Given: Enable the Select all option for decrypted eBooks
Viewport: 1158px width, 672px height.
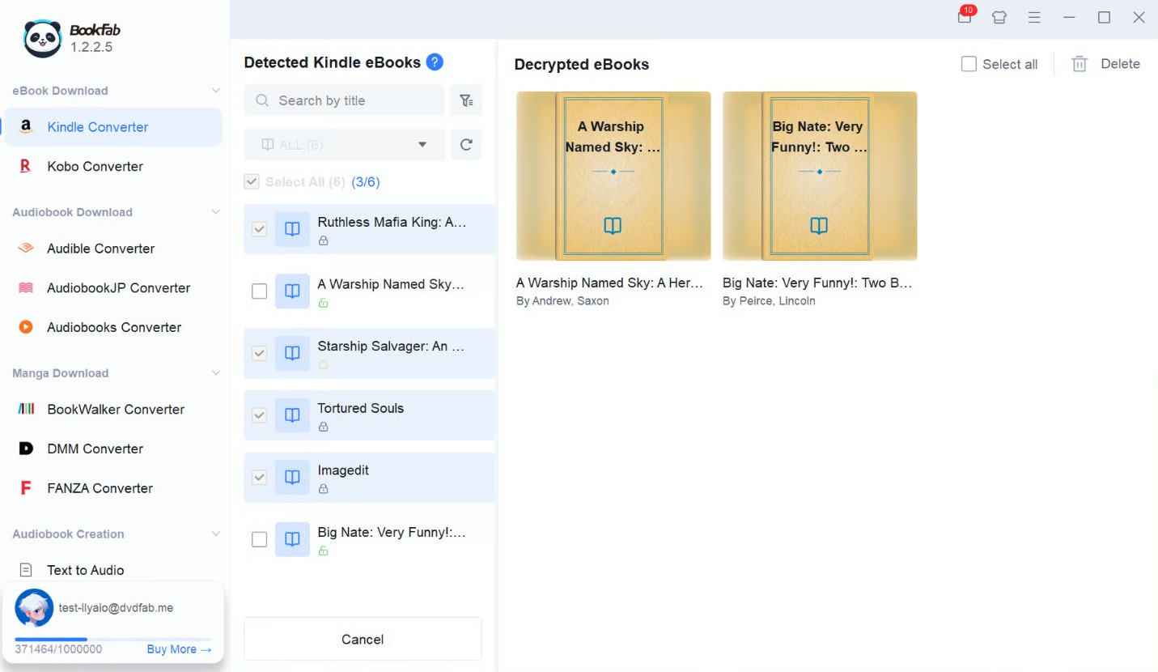Looking at the screenshot, I should 969,63.
